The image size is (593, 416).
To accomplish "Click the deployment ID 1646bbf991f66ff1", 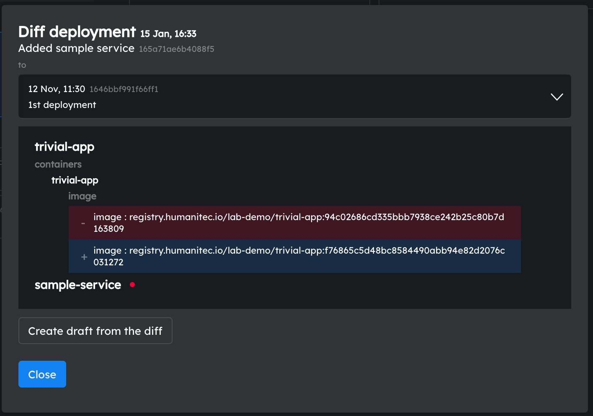I will pos(124,89).
